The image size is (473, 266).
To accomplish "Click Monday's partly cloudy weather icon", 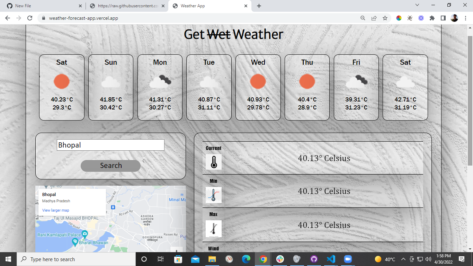I will tap(160, 81).
